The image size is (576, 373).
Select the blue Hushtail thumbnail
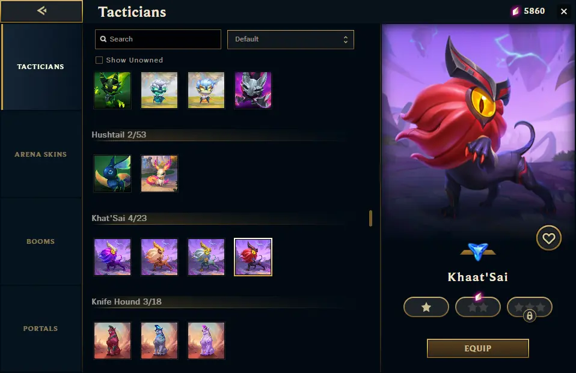click(x=112, y=174)
